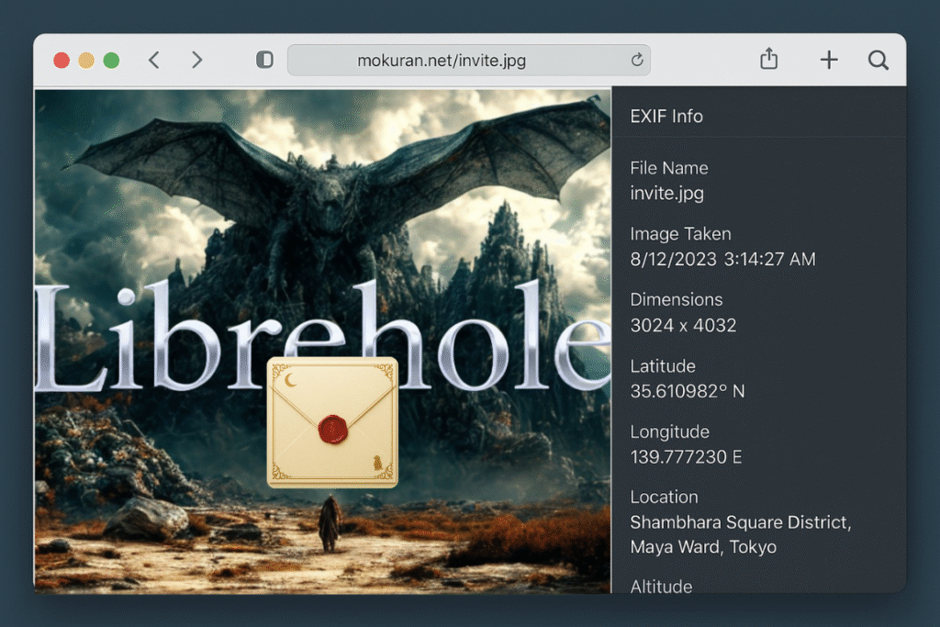This screenshot has height=627, width=940.
Task: Go back to the previous page
Action: [154, 61]
